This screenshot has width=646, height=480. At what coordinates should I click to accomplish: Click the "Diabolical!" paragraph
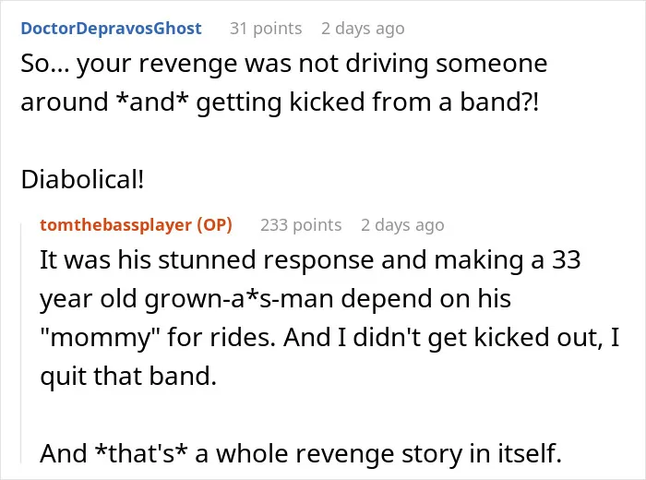(83, 180)
